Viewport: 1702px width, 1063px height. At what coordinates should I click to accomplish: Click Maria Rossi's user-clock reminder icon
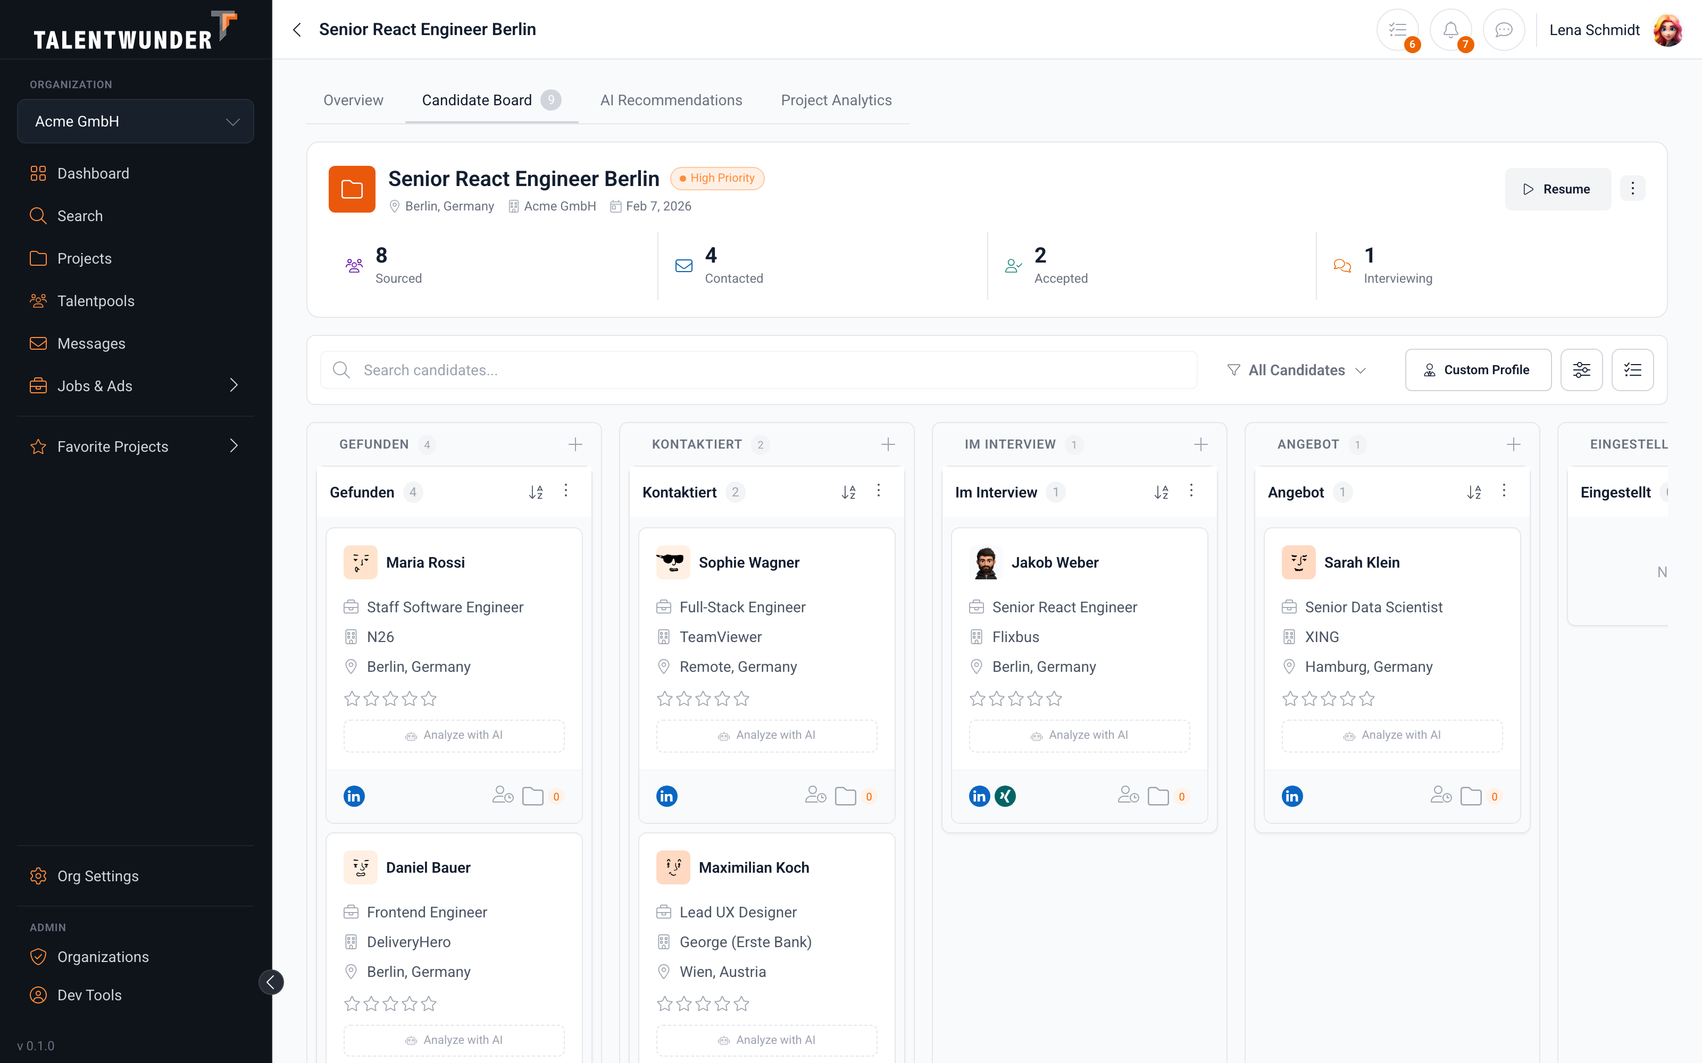click(x=503, y=795)
